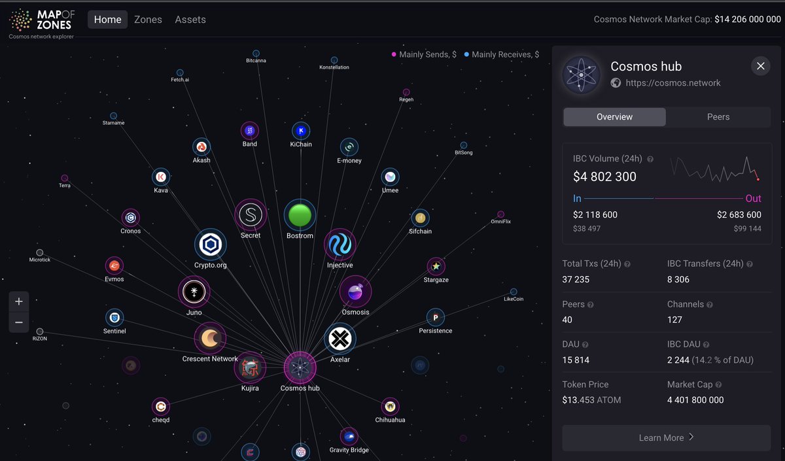Click the Market Cap info icon
This screenshot has height=461, width=785.
click(x=718, y=385)
